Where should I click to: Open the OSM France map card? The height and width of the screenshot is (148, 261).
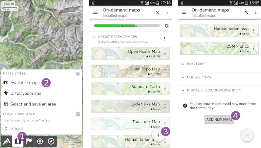pyautogui.click(x=220, y=48)
